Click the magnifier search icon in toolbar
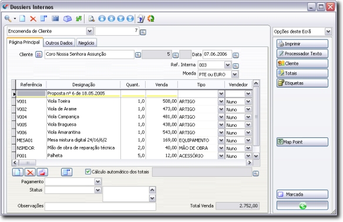 coord(8,19)
